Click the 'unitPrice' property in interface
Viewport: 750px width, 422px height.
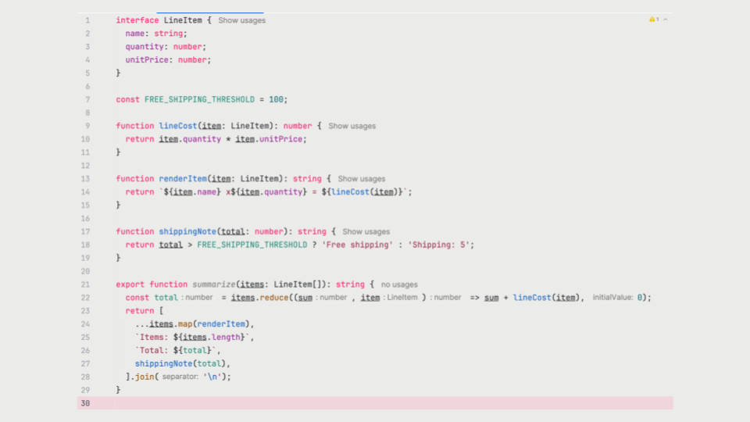[x=147, y=60]
